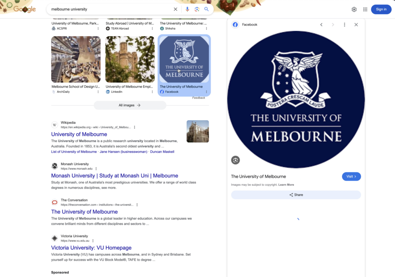
Task: Click the Sign in button
Action: click(381, 9)
